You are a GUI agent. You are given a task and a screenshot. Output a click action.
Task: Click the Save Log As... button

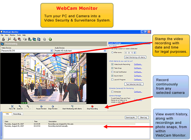(x=131, y=117)
